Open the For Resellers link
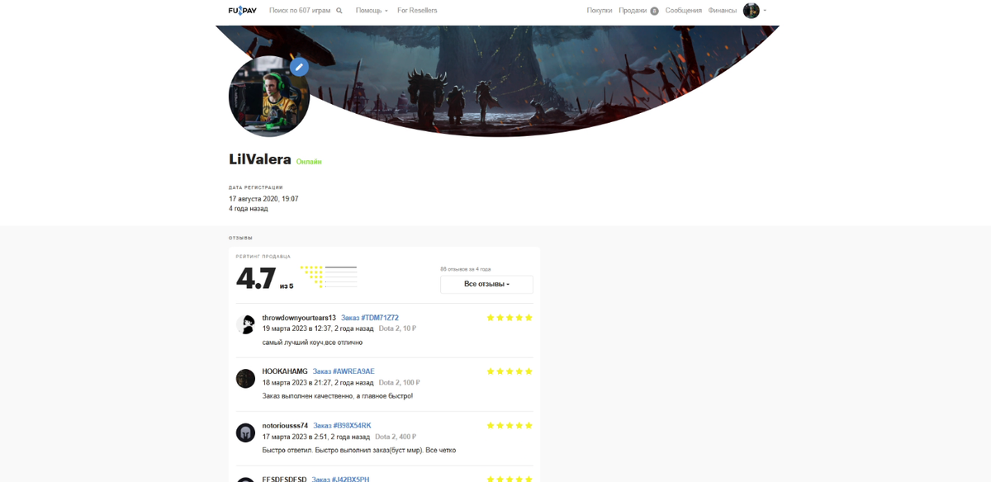 click(417, 11)
